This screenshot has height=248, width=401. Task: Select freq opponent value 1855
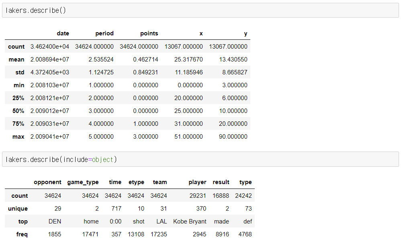coord(55,234)
